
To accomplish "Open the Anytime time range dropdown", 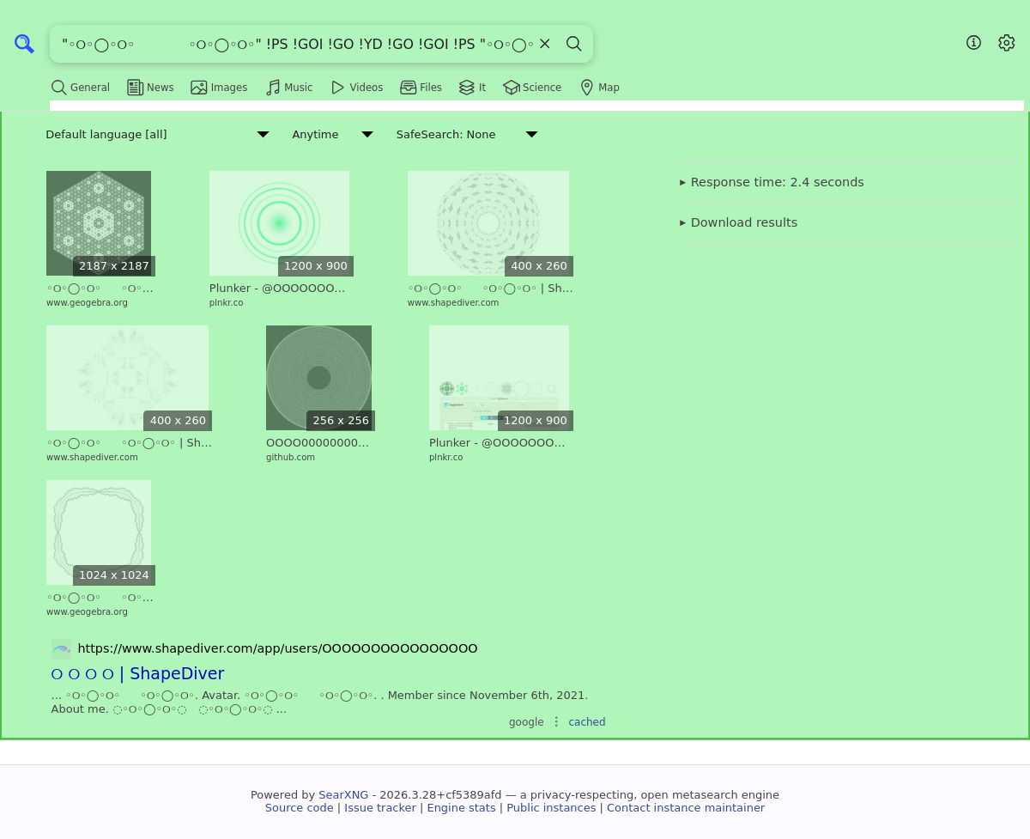I will click(x=332, y=135).
